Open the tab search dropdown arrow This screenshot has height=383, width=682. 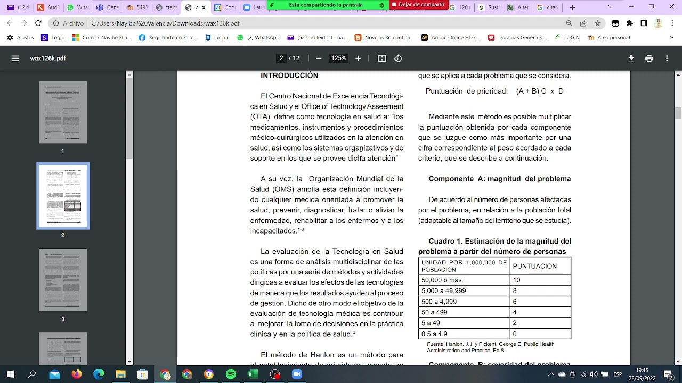611,7
